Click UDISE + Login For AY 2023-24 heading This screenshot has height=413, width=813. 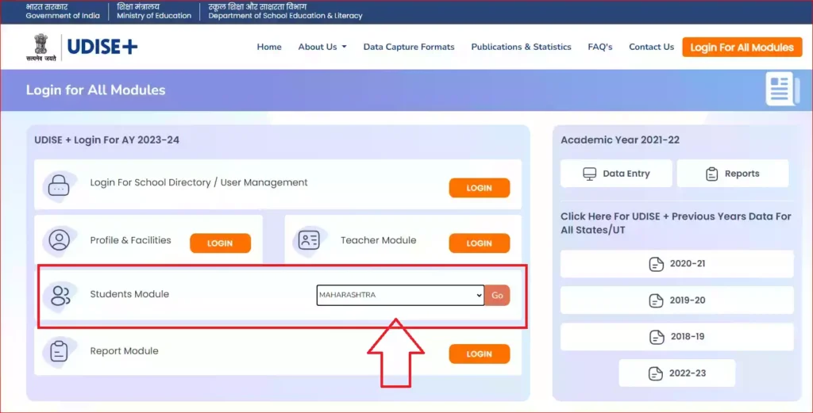[x=107, y=140]
